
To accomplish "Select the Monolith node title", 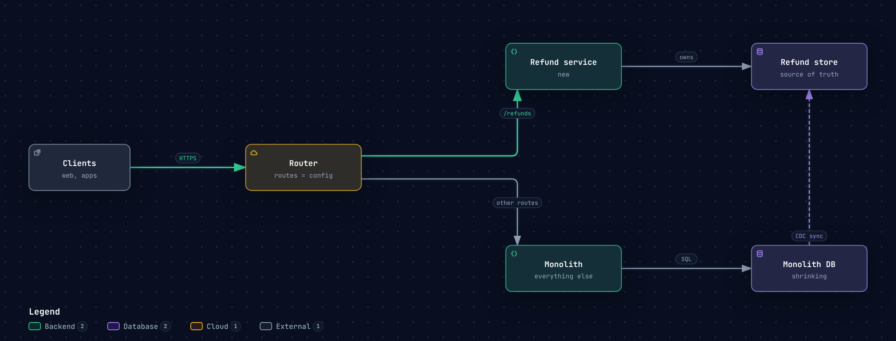I will tap(563, 264).
